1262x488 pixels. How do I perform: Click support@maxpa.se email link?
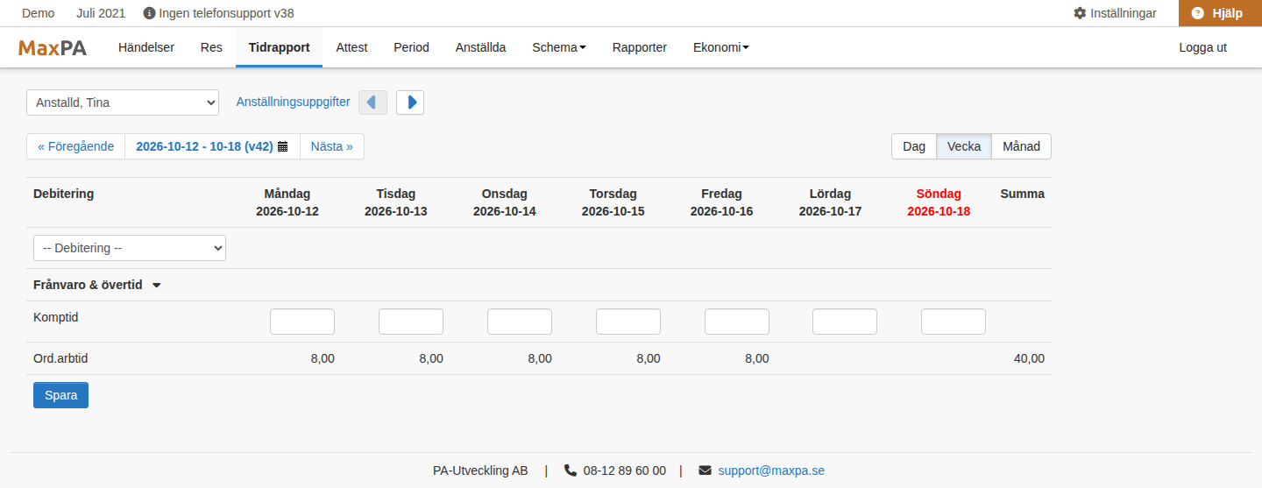[x=771, y=470]
